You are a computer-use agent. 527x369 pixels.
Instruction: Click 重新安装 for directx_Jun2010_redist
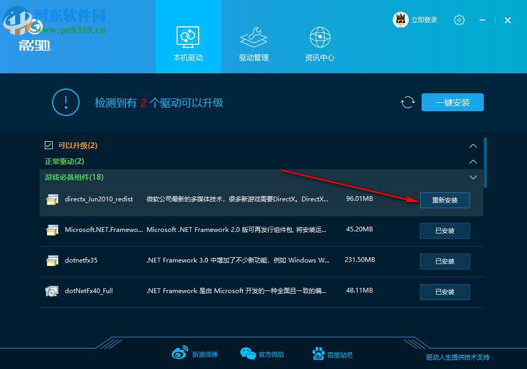click(x=445, y=200)
